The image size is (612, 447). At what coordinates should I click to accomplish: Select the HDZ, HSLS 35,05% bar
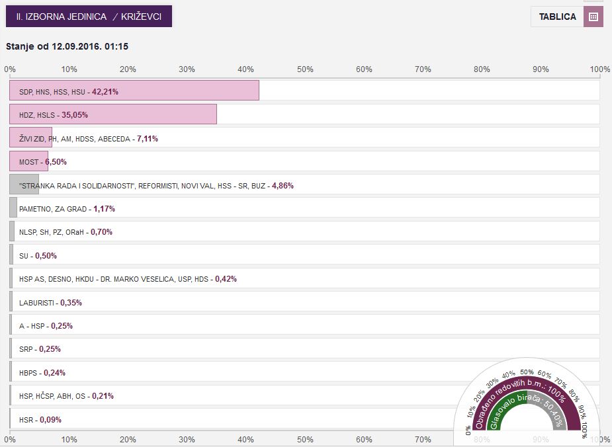pos(113,114)
